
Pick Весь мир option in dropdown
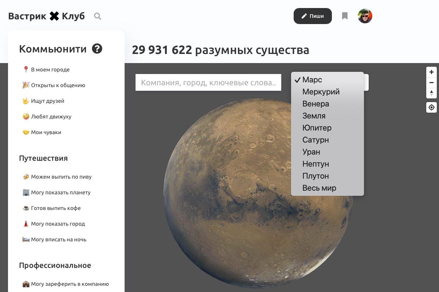click(x=319, y=188)
